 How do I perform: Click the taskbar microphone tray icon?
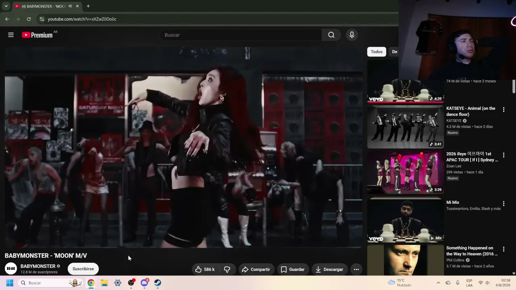pos(458,283)
